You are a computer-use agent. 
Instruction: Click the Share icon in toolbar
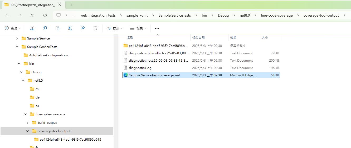(x=83, y=28)
